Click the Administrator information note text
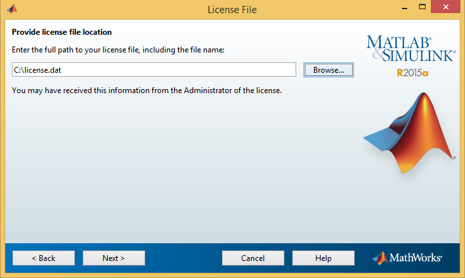Screen dimensions: 465x278 tap(147, 90)
